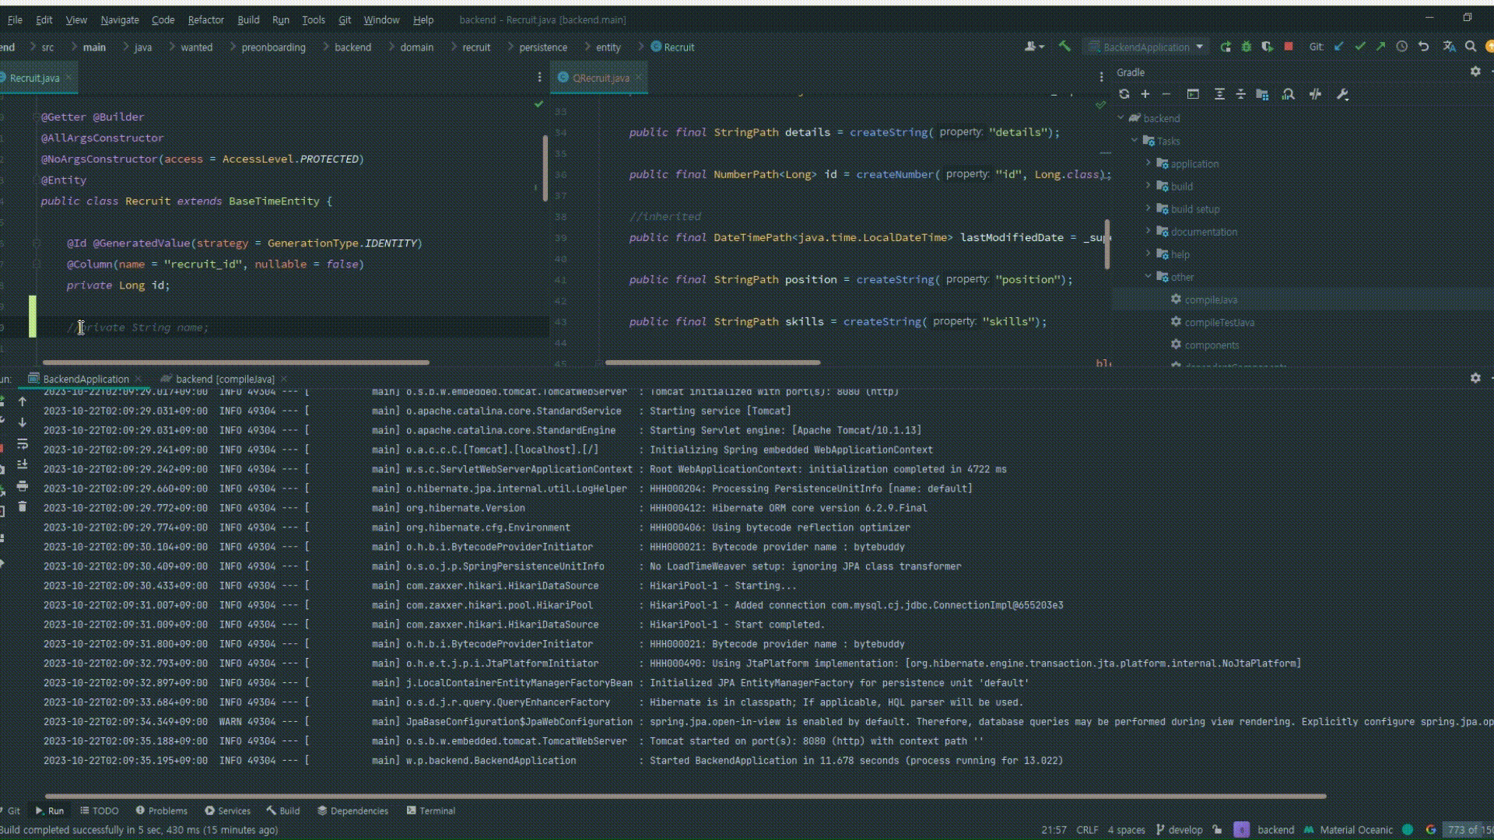Toggle scroll to end in console

click(23, 464)
